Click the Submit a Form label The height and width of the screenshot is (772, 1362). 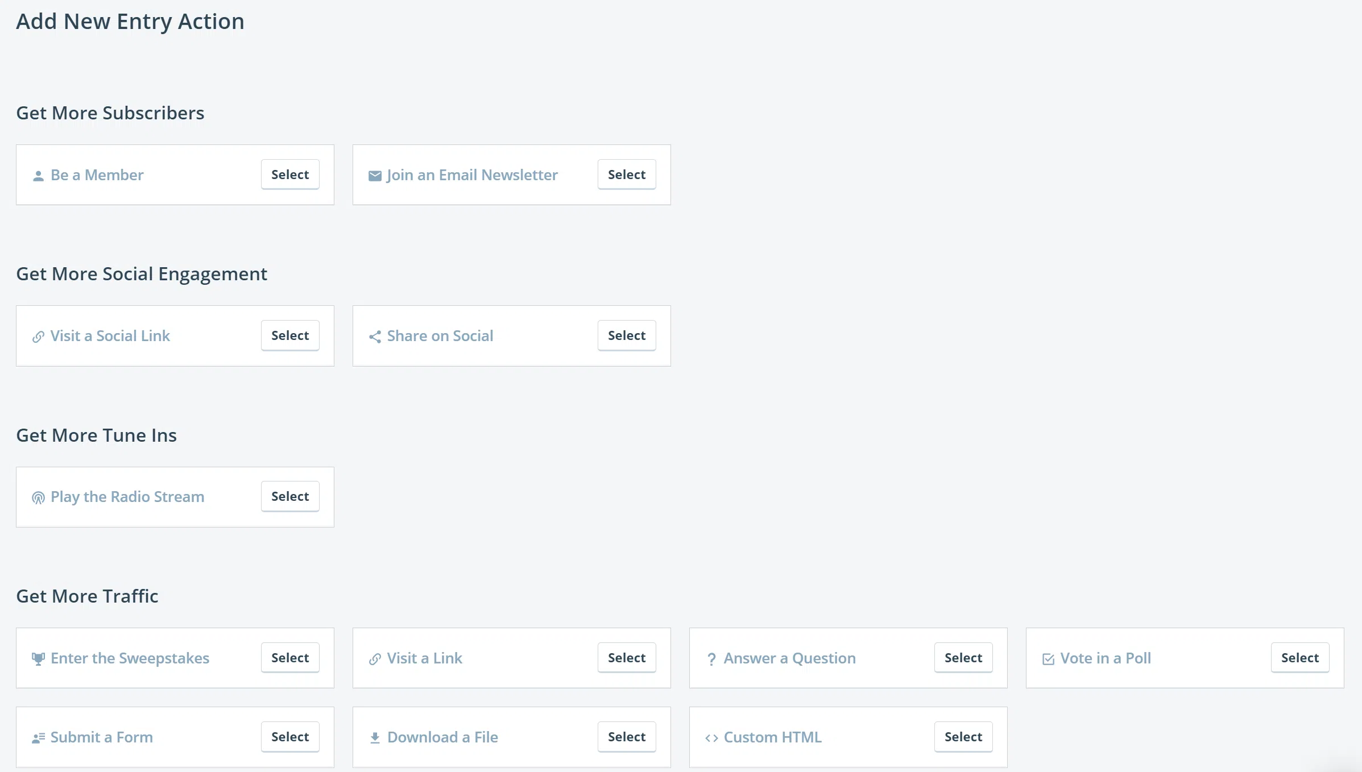click(101, 737)
